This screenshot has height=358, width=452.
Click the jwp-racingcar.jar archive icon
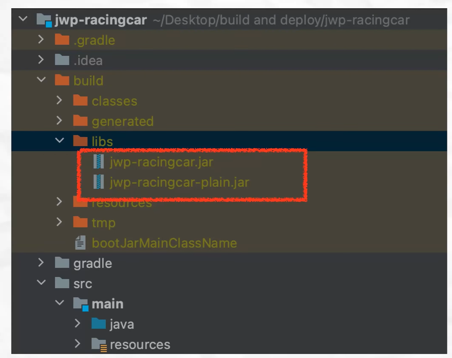coord(98,162)
